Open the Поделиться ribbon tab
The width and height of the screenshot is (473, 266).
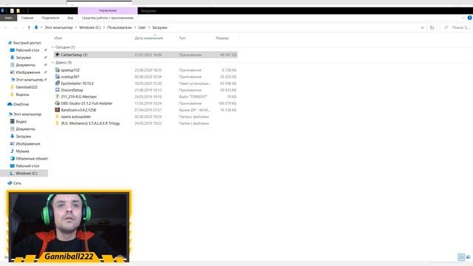click(x=50, y=18)
